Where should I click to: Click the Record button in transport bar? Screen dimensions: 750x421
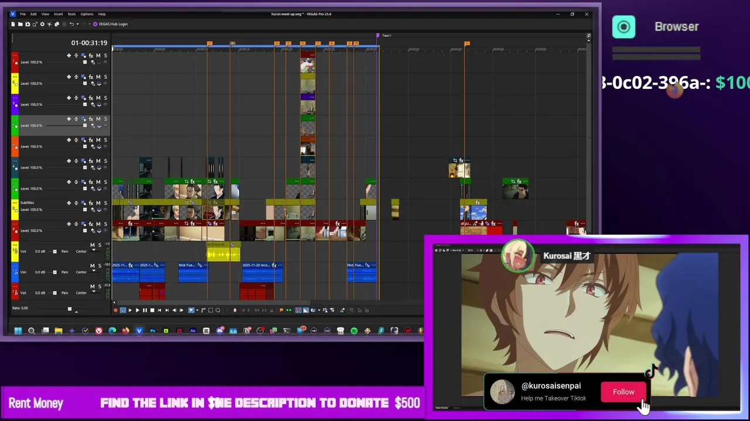tap(115, 310)
